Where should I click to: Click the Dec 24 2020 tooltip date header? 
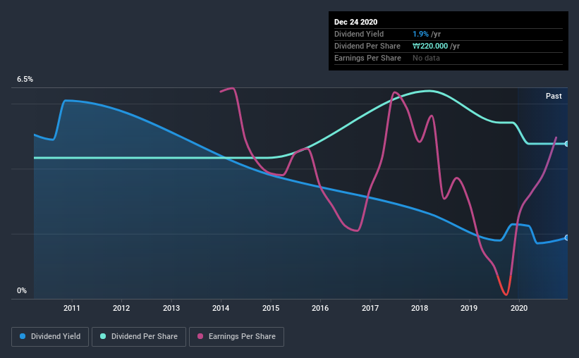pyautogui.click(x=355, y=22)
